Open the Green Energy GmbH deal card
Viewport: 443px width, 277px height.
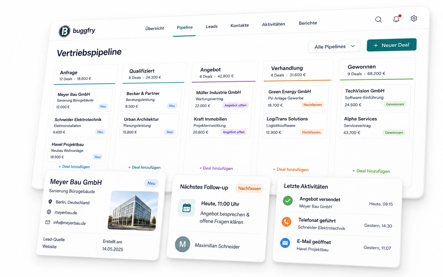pos(296,98)
